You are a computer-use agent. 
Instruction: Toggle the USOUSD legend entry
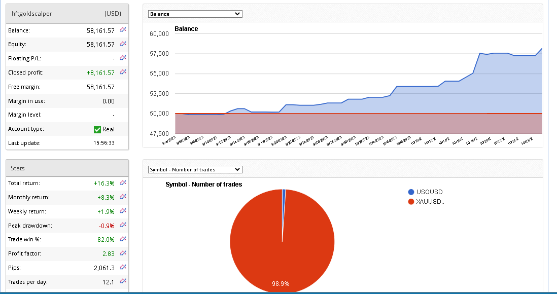pyautogui.click(x=425, y=192)
